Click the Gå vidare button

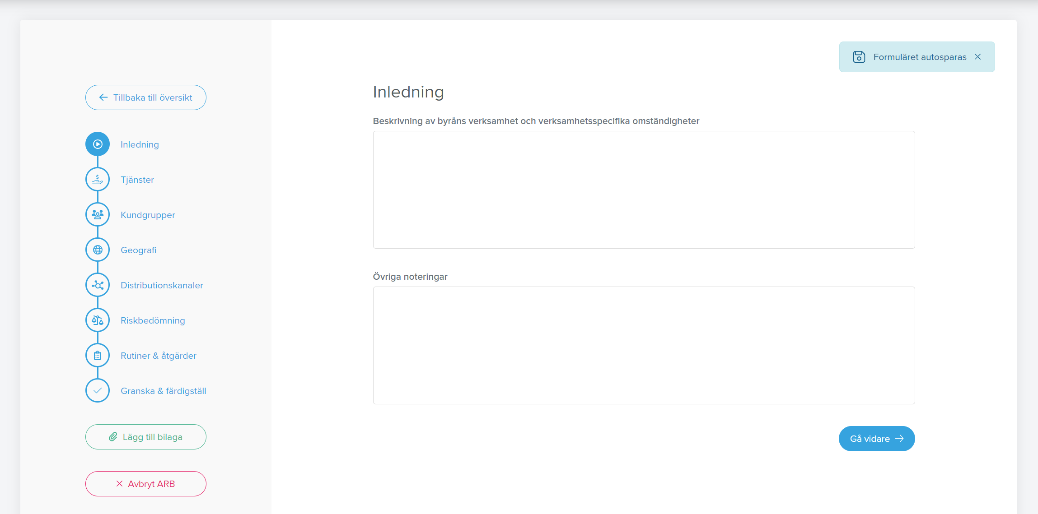[x=877, y=439]
